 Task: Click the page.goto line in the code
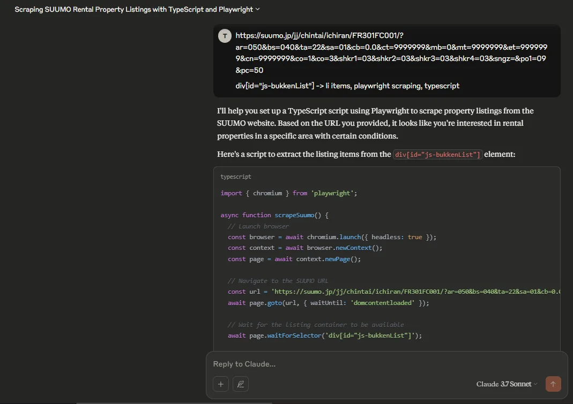(328, 303)
